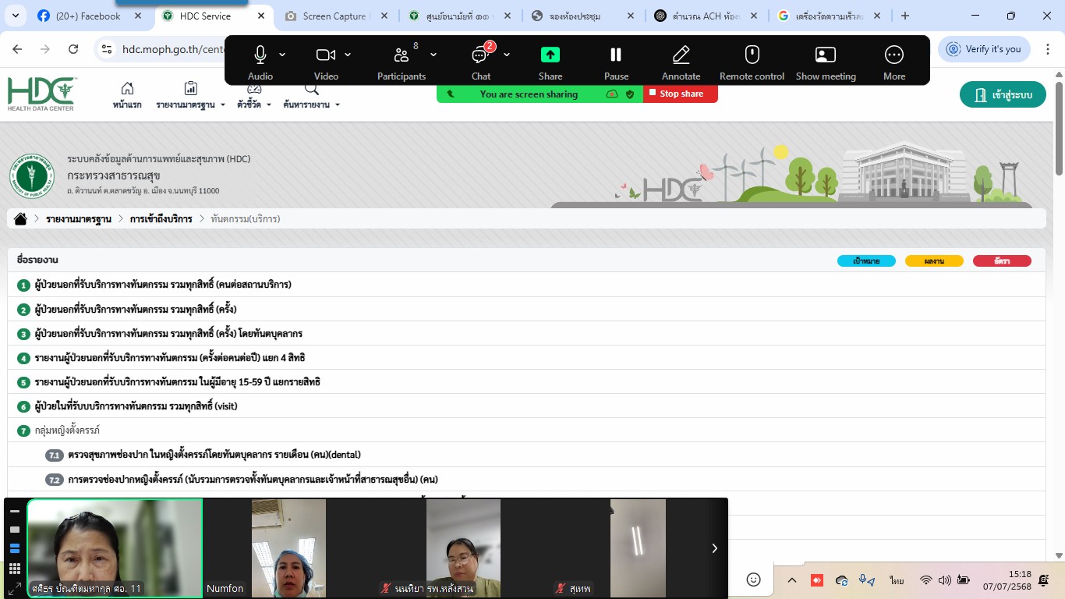Expand the Video options arrow
This screenshot has height=599, width=1065.
coord(348,55)
